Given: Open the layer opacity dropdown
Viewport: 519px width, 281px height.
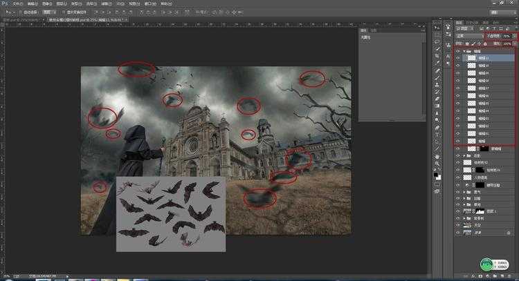Looking at the screenshot, I should pyautogui.click(x=507, y=36).
